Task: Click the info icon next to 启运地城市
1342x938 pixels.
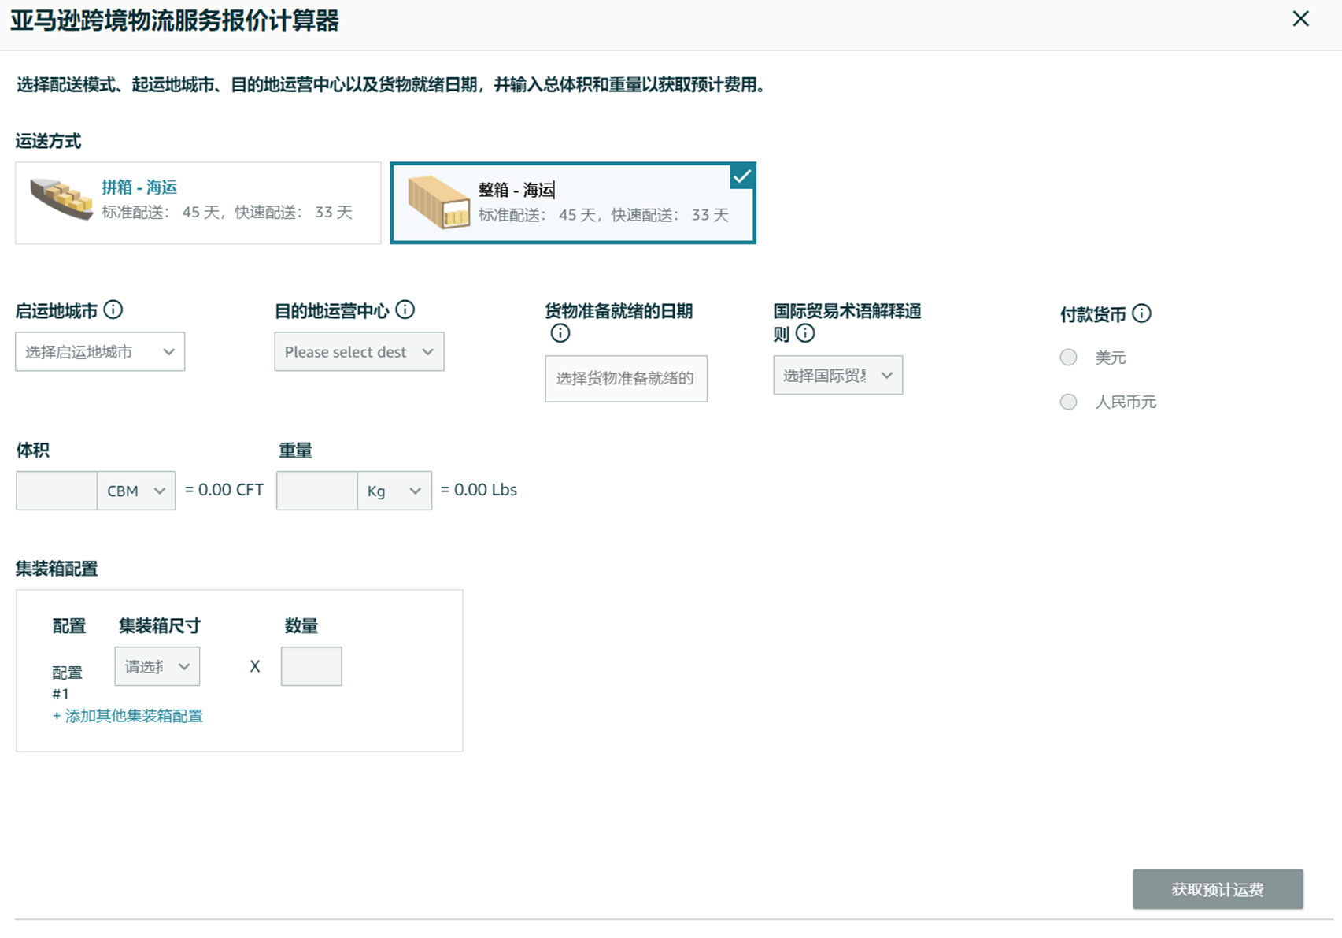Action: (x=114, y=310)
